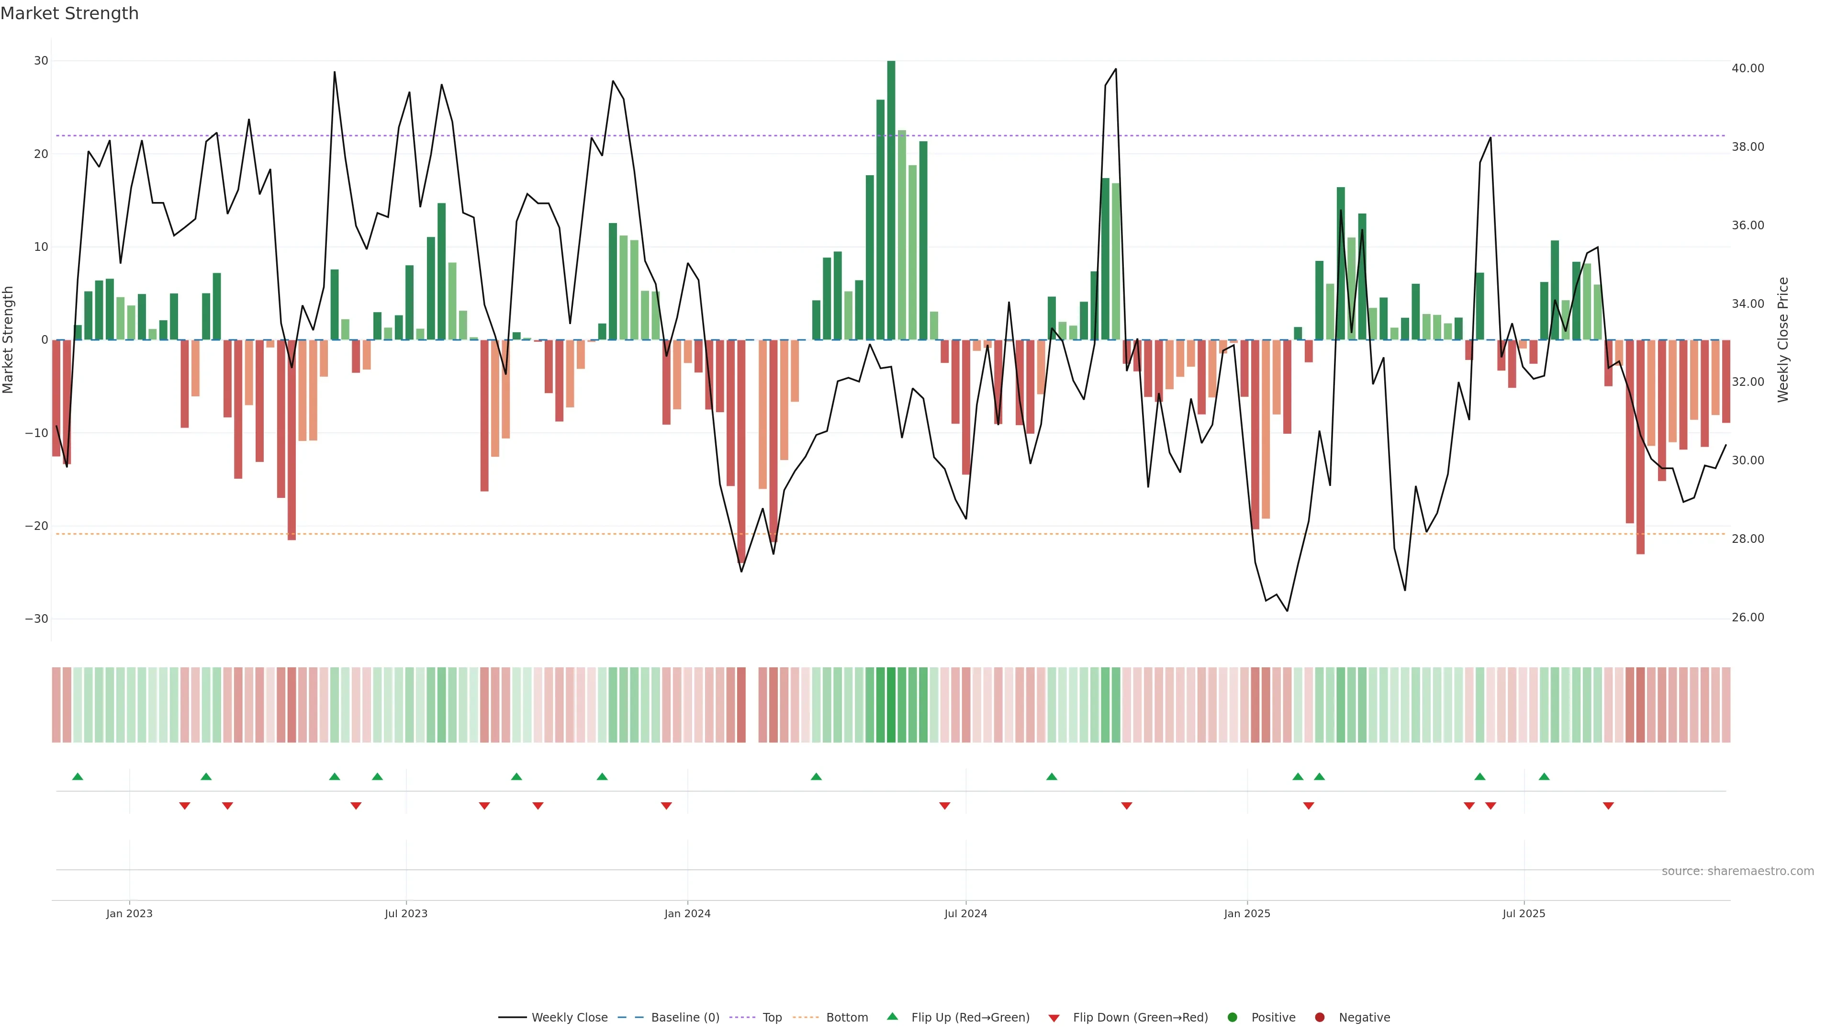Click the Market Strength chart title
This screenshot has width=1838, height=1034.
click(69, 13)
